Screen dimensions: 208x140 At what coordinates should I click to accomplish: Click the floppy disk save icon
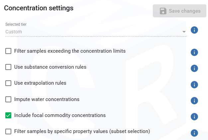(x=163, y=11)
